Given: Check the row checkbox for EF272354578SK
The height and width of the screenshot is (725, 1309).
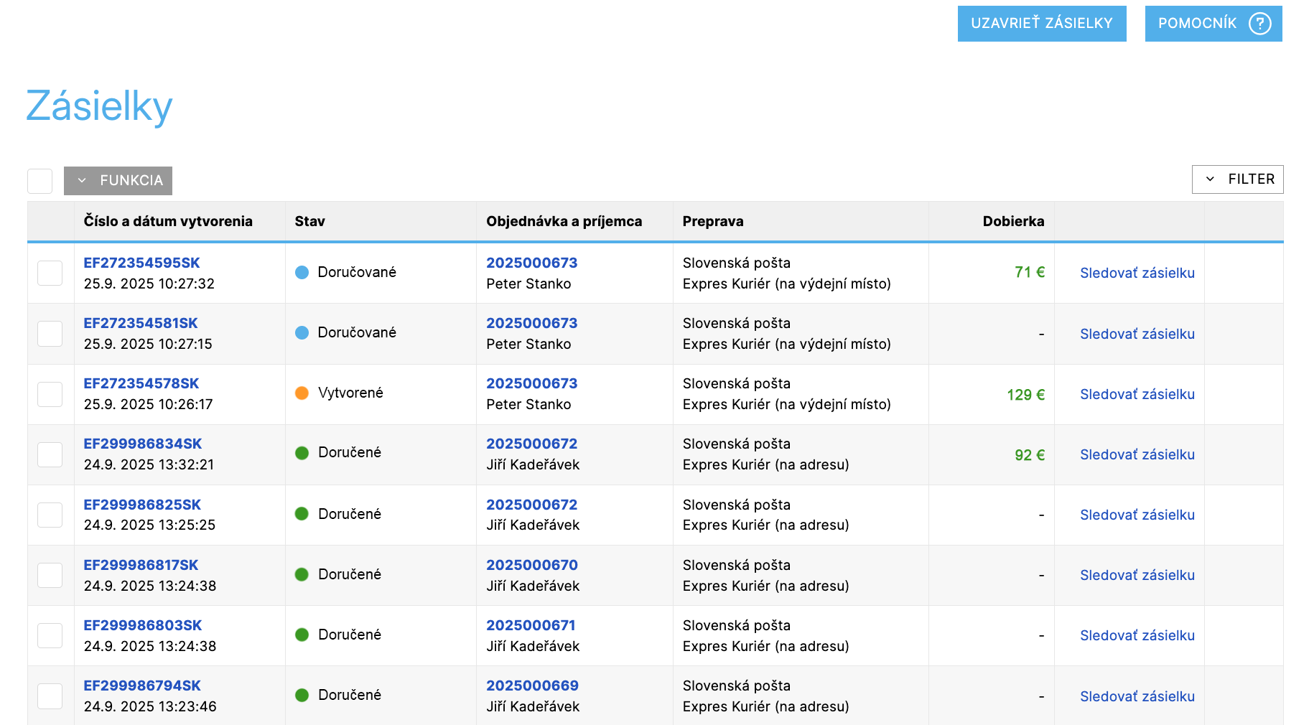Looking at the screenshot, I should tap(50, 394).
